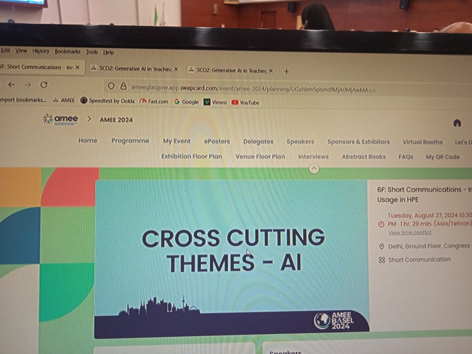472x354 pixels.
Task: Reload the page with the refresh icon
Action: tap(44, 85)
